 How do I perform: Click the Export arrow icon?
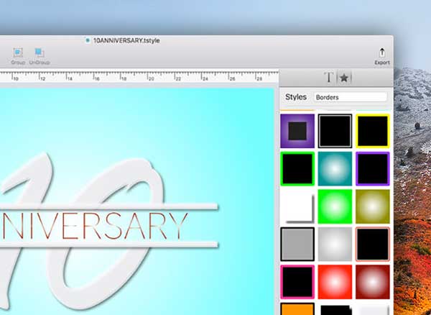coord(382,52)
